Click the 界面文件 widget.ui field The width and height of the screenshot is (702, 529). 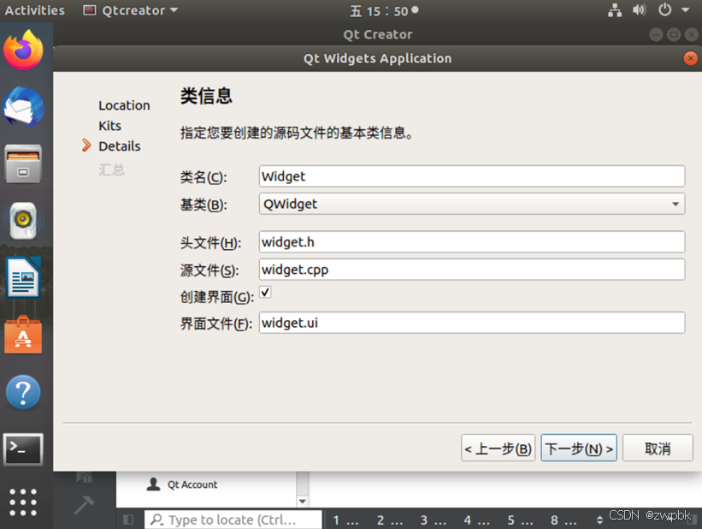(472, 323)
